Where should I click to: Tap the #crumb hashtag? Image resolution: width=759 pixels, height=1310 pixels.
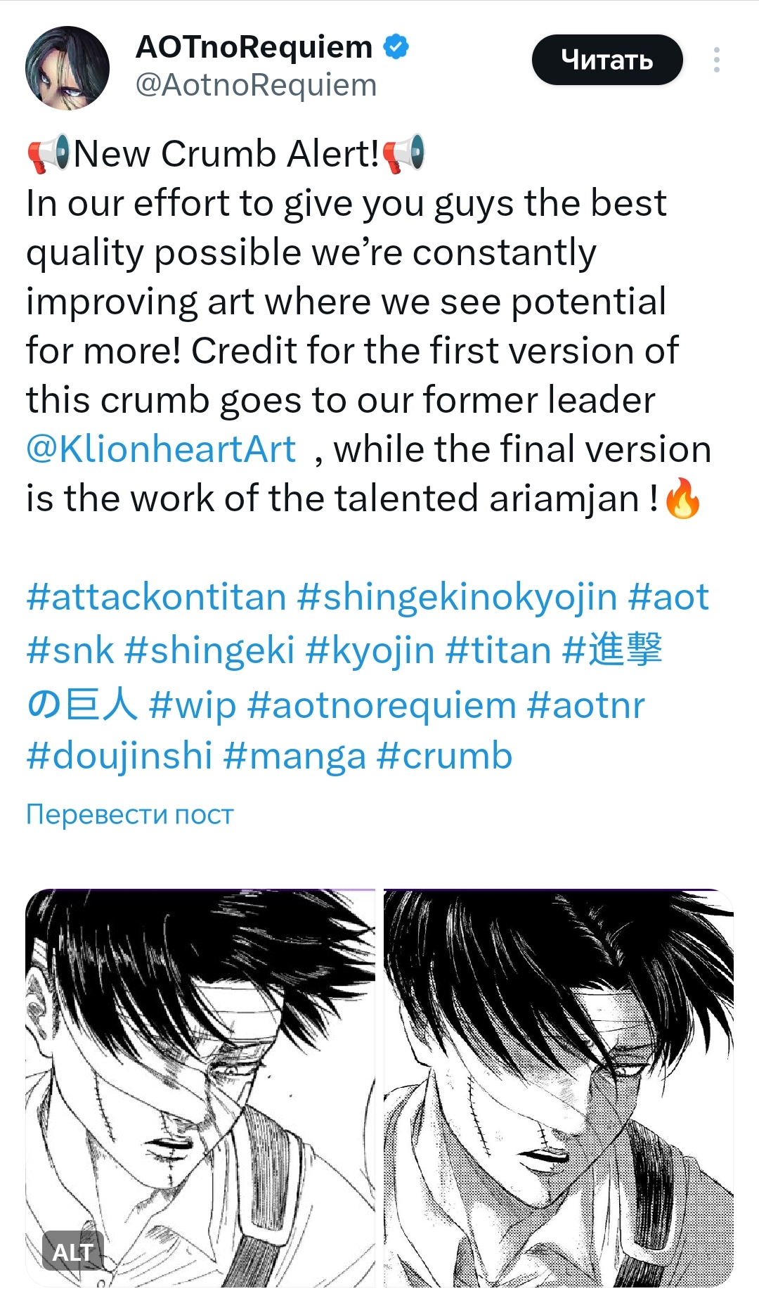pos(444,756)
